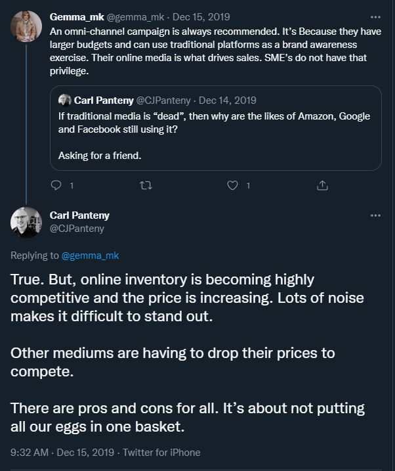Open Carl Panteny's name in the reply header
The width and height of the screenshot is (395, 471).
(x=79, y=215)
